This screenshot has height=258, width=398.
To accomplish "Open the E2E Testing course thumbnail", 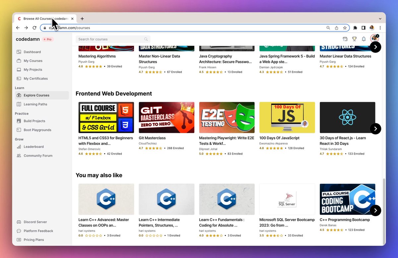I will click(x=227, y=117).
